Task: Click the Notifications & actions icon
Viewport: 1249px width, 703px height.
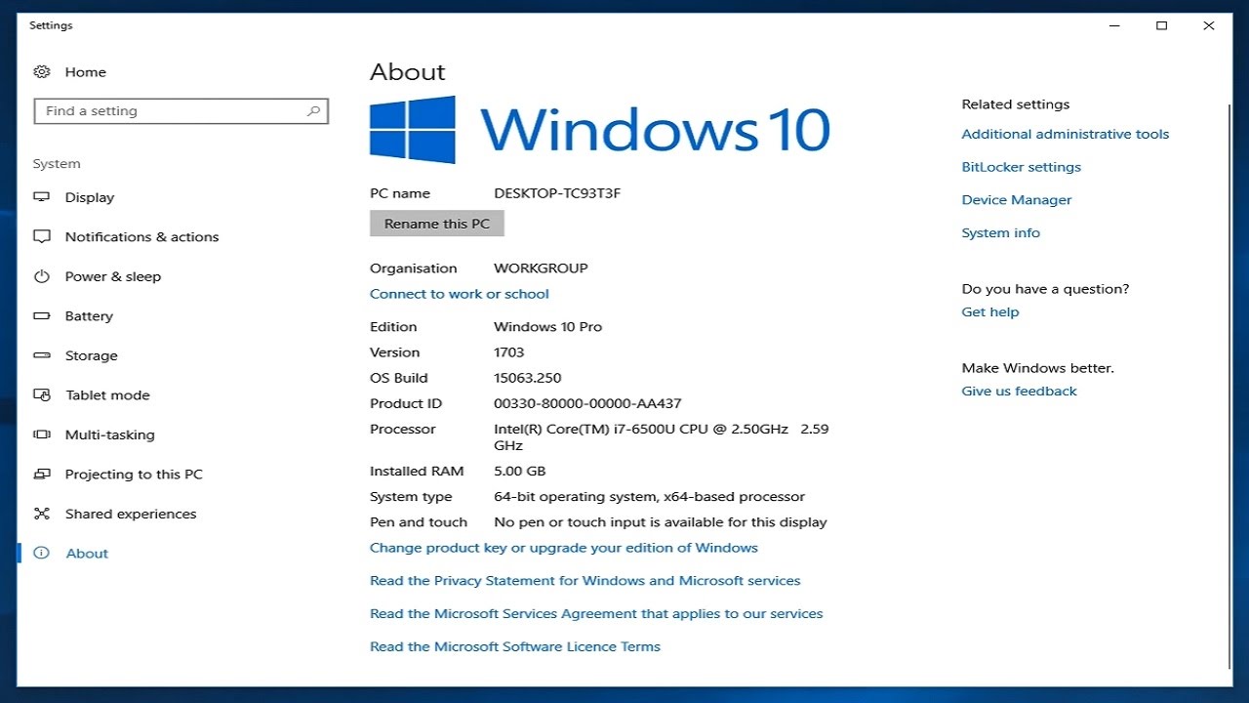Action: pos(42,237)
